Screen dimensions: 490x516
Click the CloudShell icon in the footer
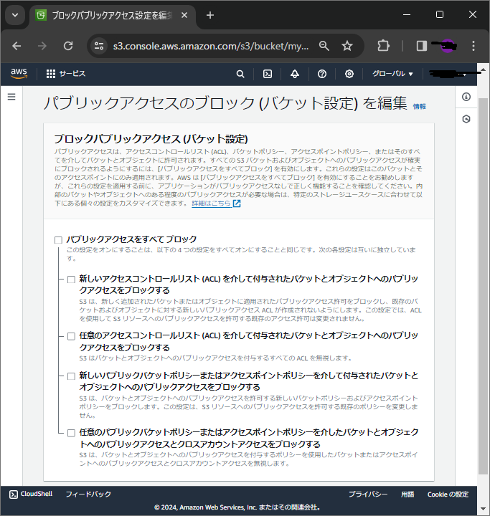point(14,494)
